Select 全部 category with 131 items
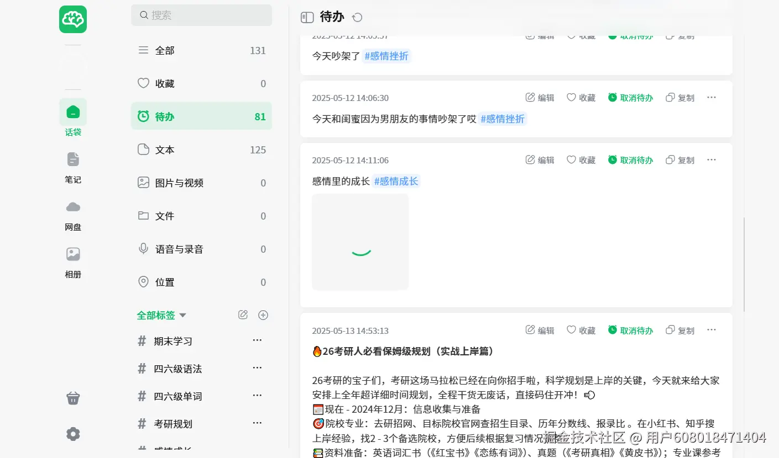This screenshot has width=779, height=458. click(x=201, y=50)
